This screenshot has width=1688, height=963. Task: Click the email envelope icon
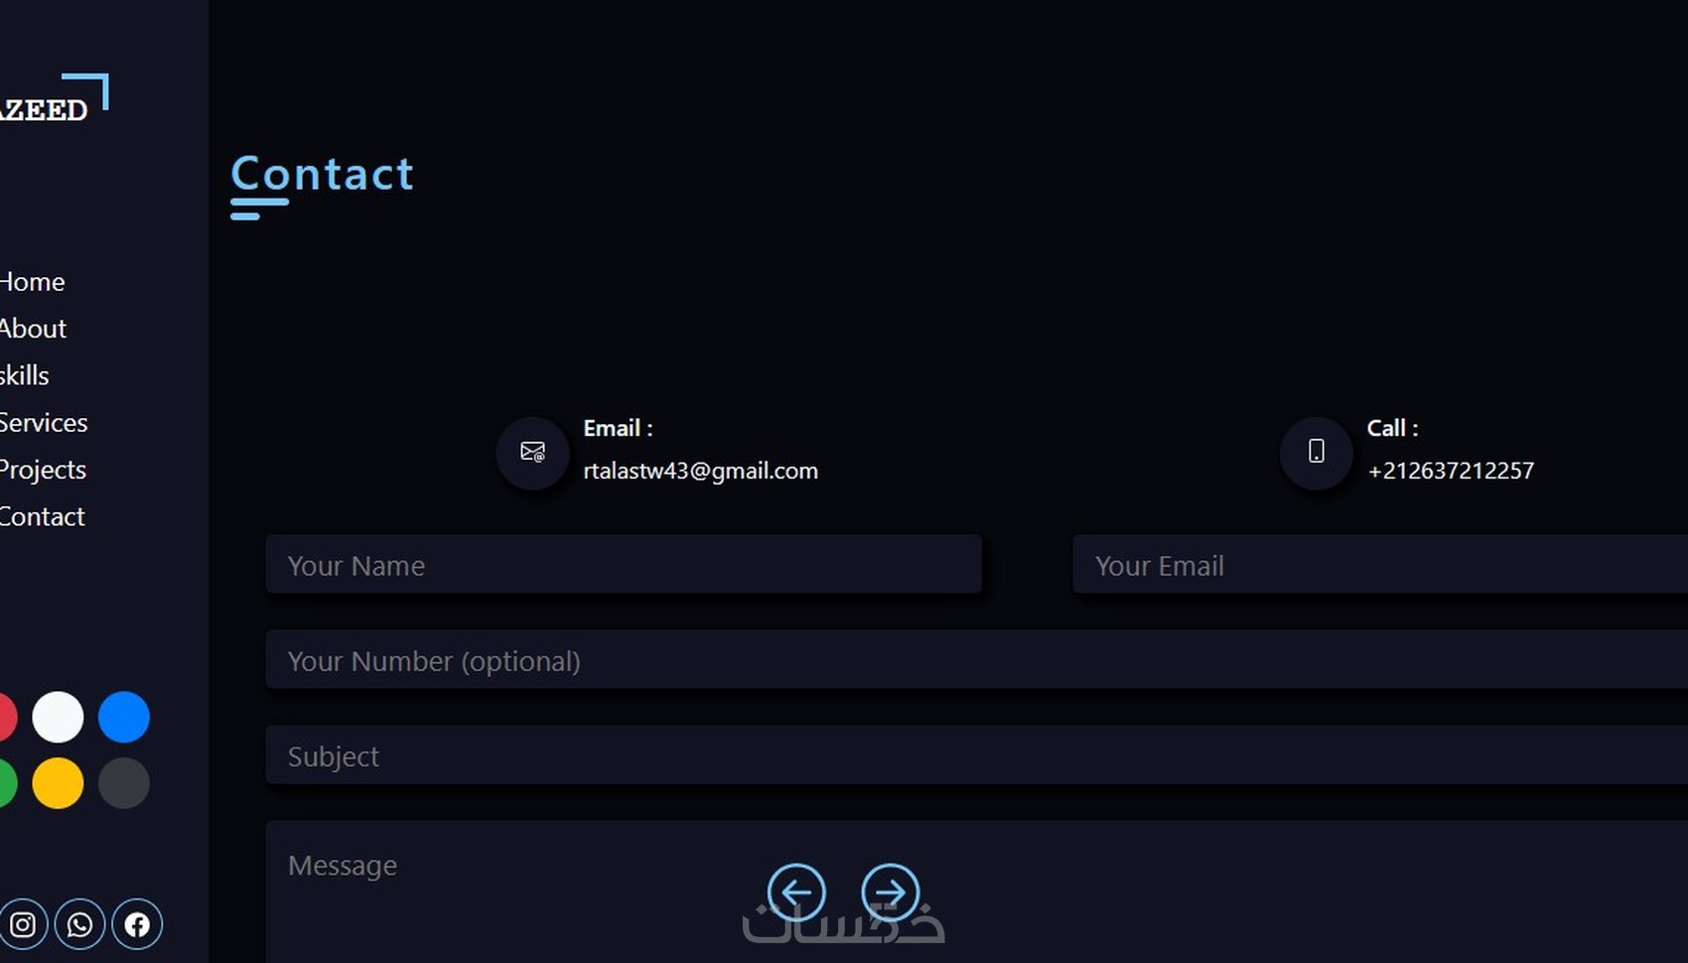click(x=532, y=453)
